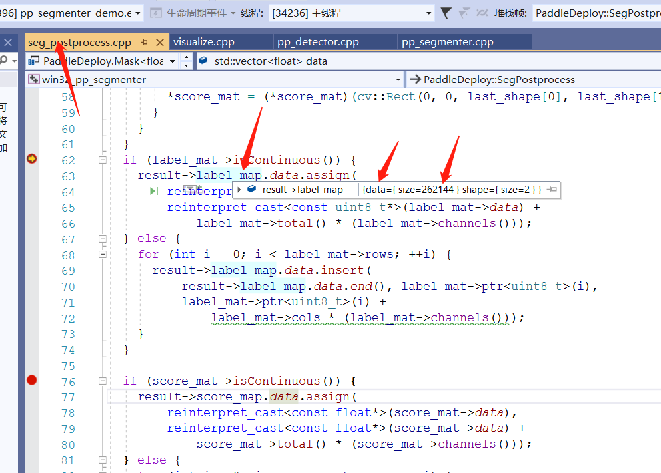Click the show-threads-in-source icon beside the funnel

(x=464, y=12)
